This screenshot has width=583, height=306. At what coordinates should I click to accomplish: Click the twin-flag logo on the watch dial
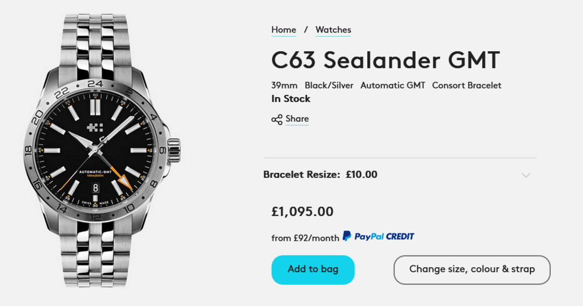[95, 129]
